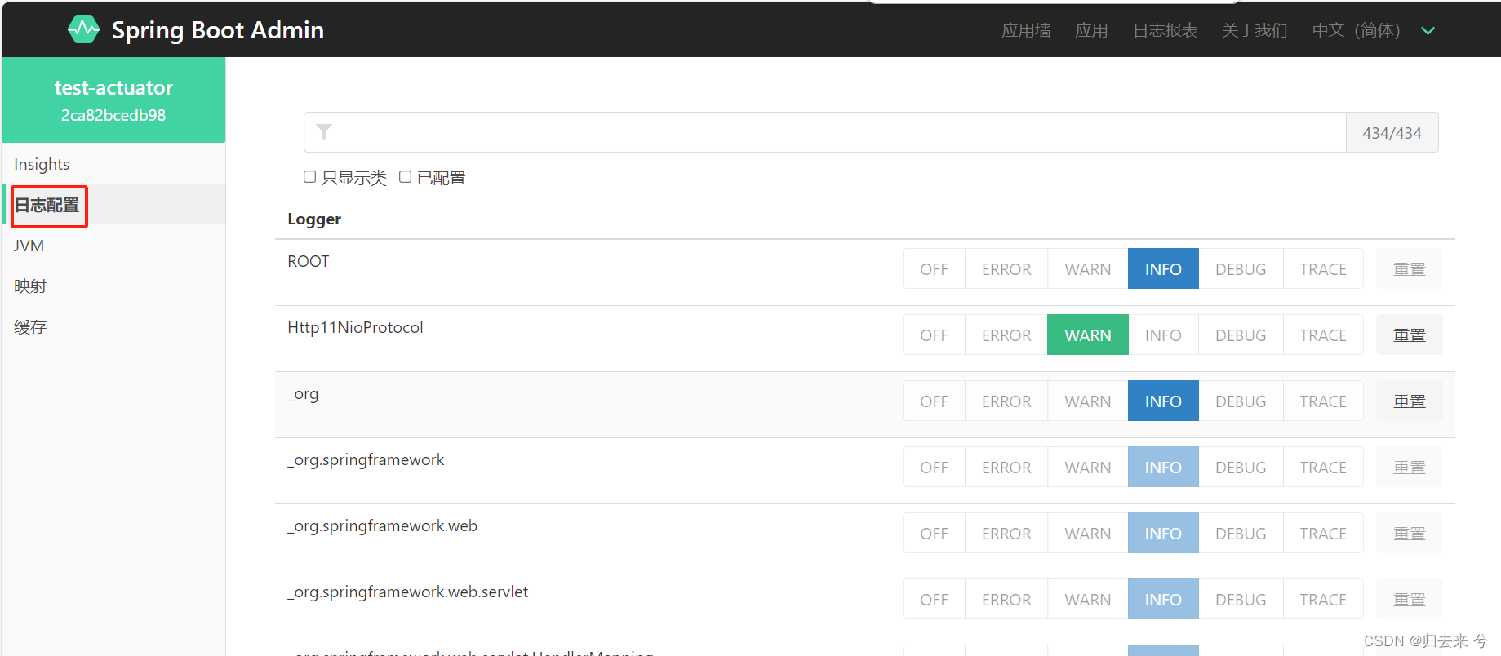Set _org logger to OFF
Image resolution: width=1501 pixels, height=656 pixels.
pyautogui.click(x=934, y=401)
